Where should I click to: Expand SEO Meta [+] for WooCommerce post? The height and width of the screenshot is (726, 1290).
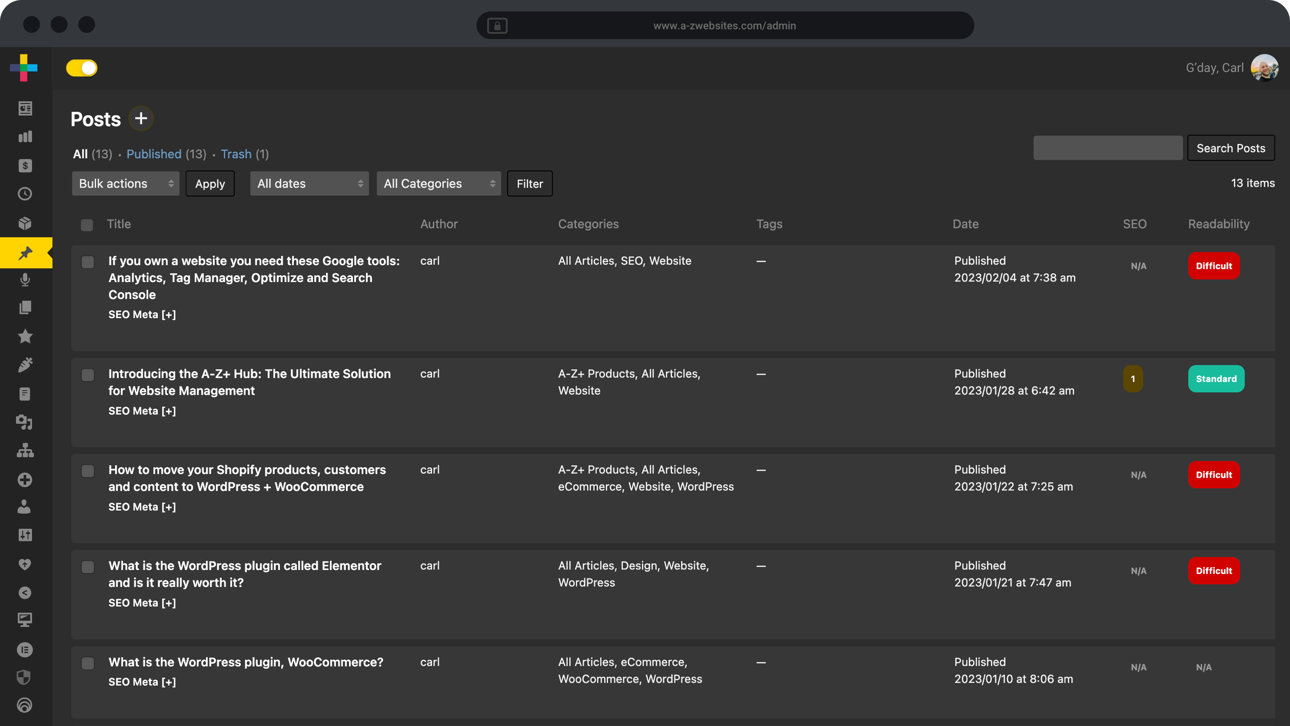(x=142, y=682)
